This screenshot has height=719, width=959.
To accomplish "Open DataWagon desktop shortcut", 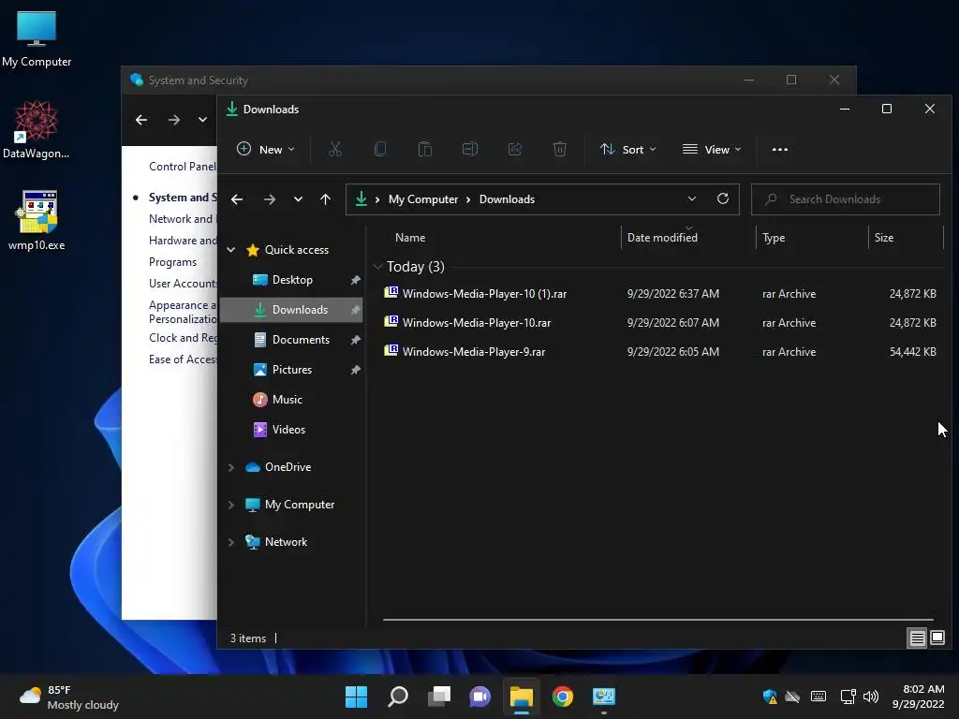I will pyautogui.click(x=37, y=129).
